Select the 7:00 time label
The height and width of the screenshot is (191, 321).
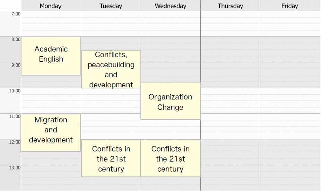click(x=16, y=14)
